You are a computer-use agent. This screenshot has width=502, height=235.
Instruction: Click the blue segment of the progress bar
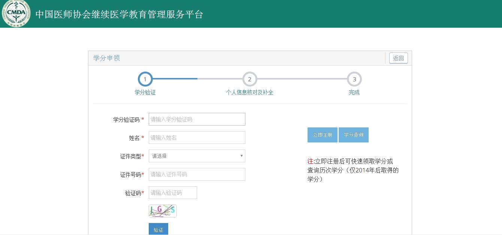pos(175,79)
